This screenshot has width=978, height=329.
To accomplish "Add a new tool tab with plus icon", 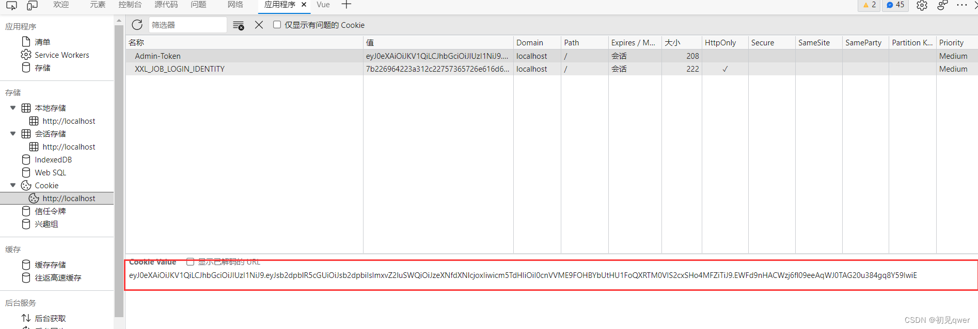I will click(x=346, y=5).
